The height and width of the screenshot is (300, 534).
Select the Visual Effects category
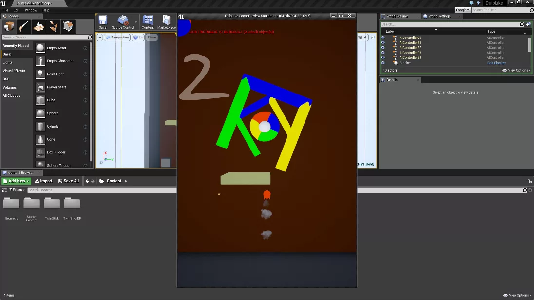coord(14,71)
